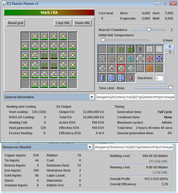Focus the Stacksize input field
Image resolution: width=178 pixels, height=193 pixels.
coord(159,78)
